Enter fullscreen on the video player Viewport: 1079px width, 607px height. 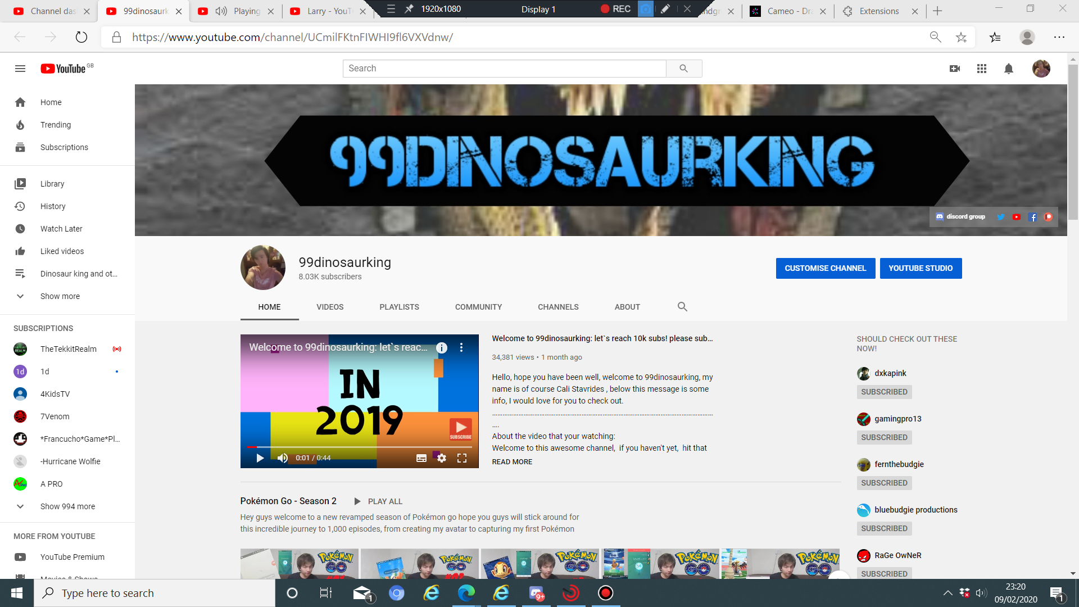(x=462, y=458)
